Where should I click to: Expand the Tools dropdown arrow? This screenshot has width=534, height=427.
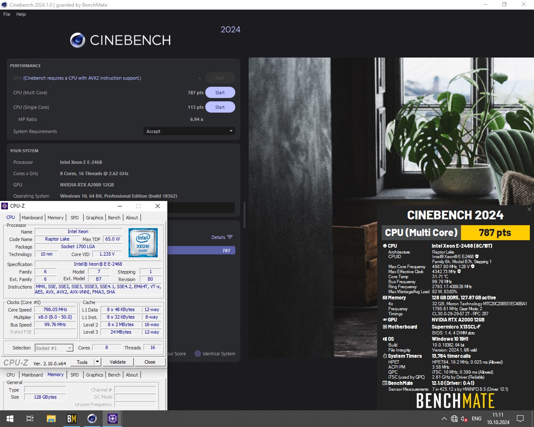click(98, 362)
